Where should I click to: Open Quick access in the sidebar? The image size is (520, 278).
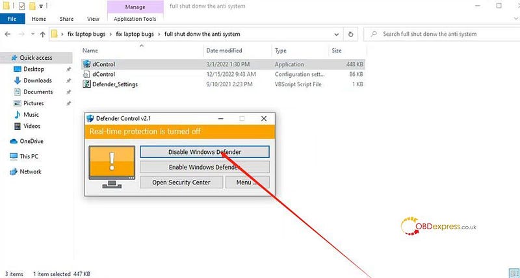(36, 58)
